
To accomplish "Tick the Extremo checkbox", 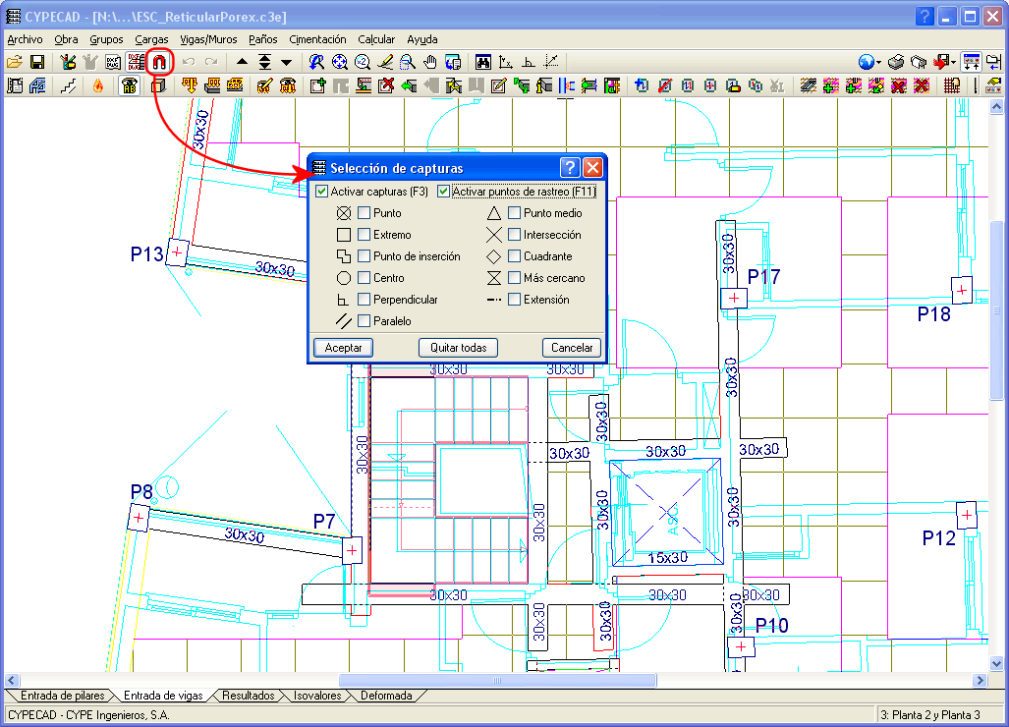I will tap(364, 235).
